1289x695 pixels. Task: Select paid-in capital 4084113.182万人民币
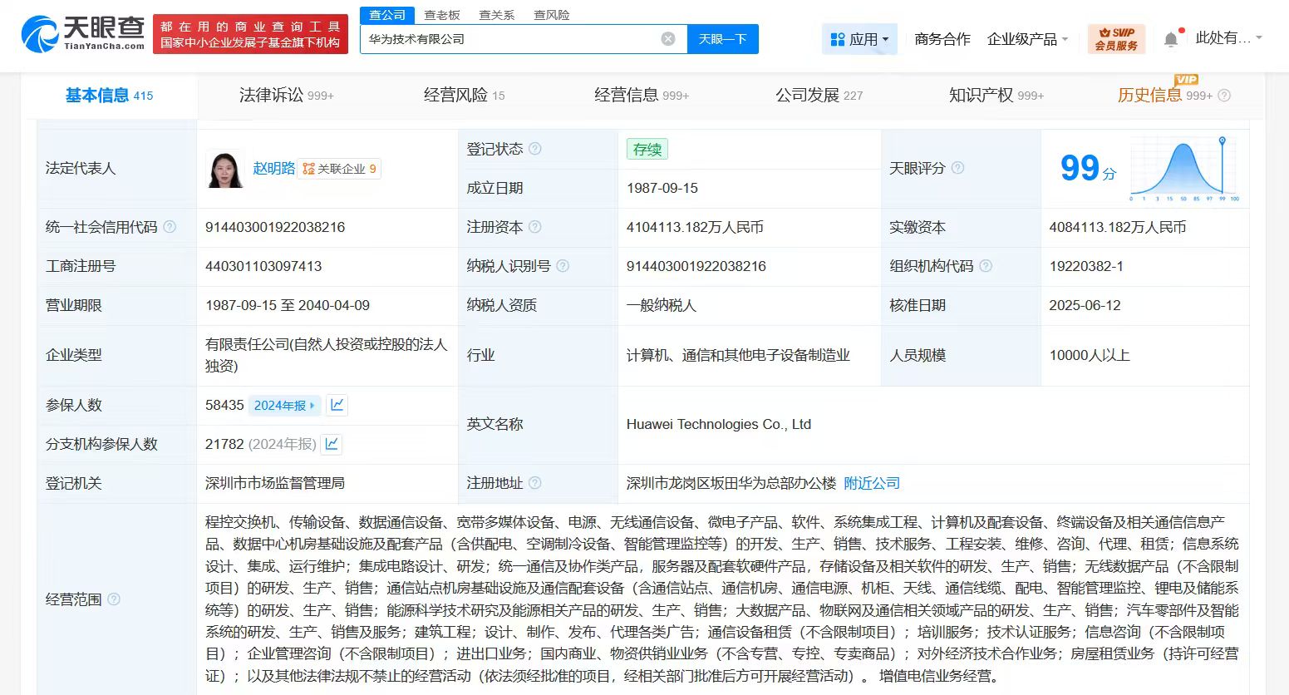1118,227
